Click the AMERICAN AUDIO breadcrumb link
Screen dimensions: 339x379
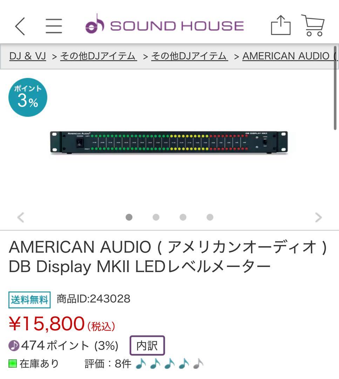coord(287,55)
